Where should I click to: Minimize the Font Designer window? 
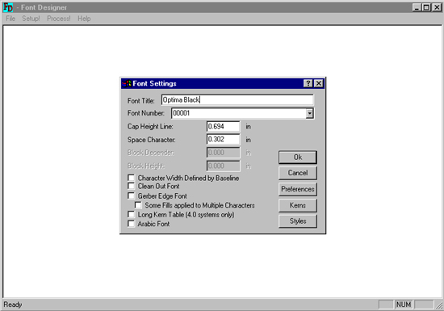pos(417,7)
